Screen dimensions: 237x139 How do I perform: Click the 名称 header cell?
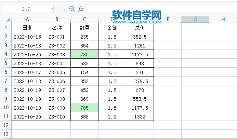tap(57, 28)
